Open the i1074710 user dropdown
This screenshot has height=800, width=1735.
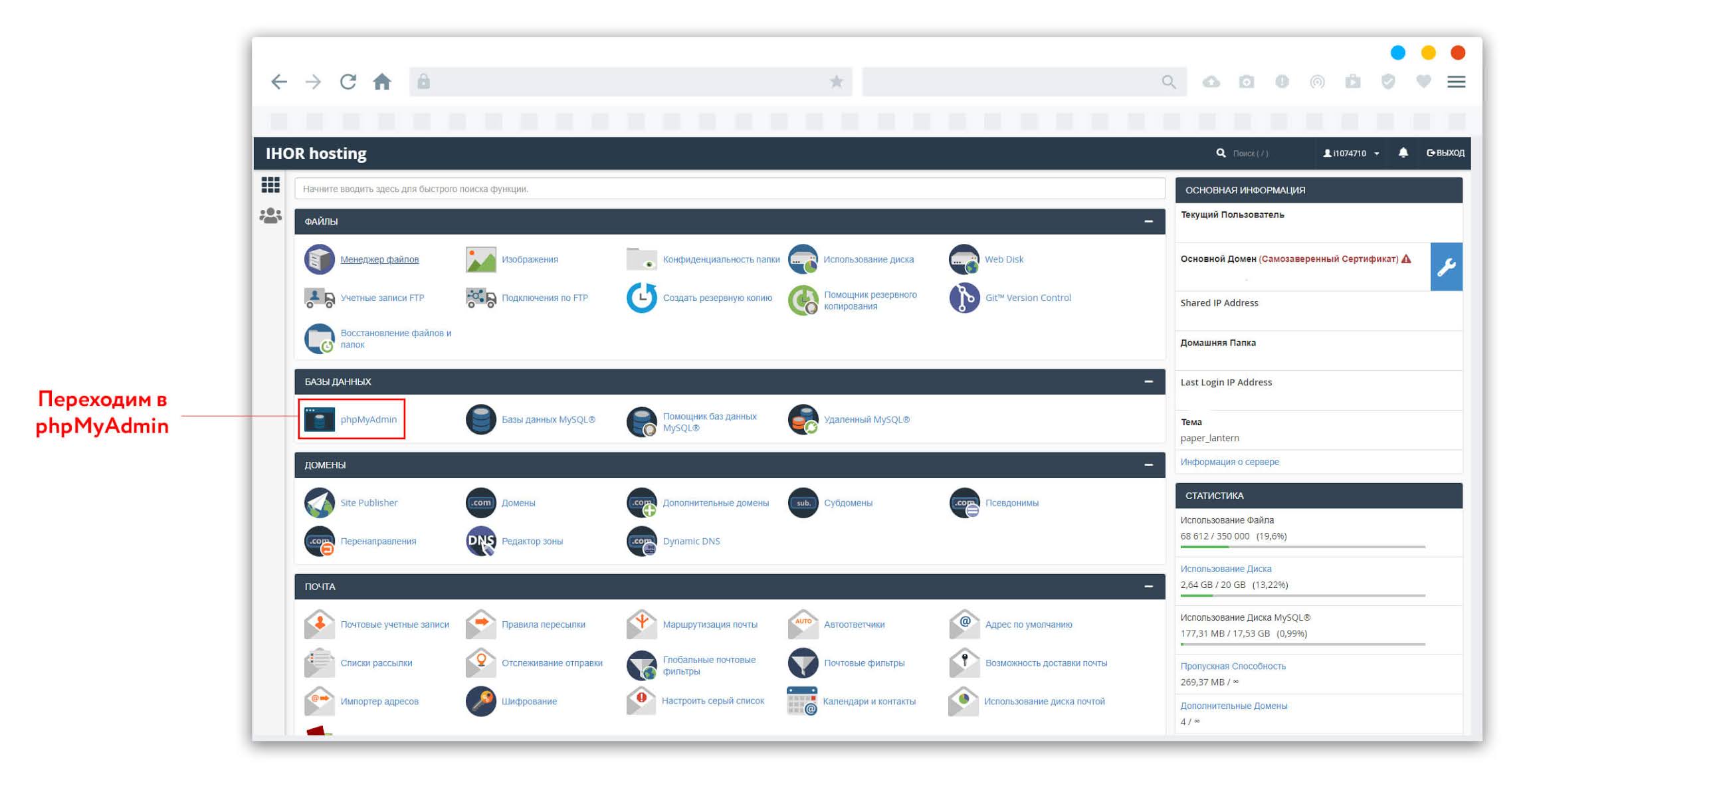(1351, 153)
